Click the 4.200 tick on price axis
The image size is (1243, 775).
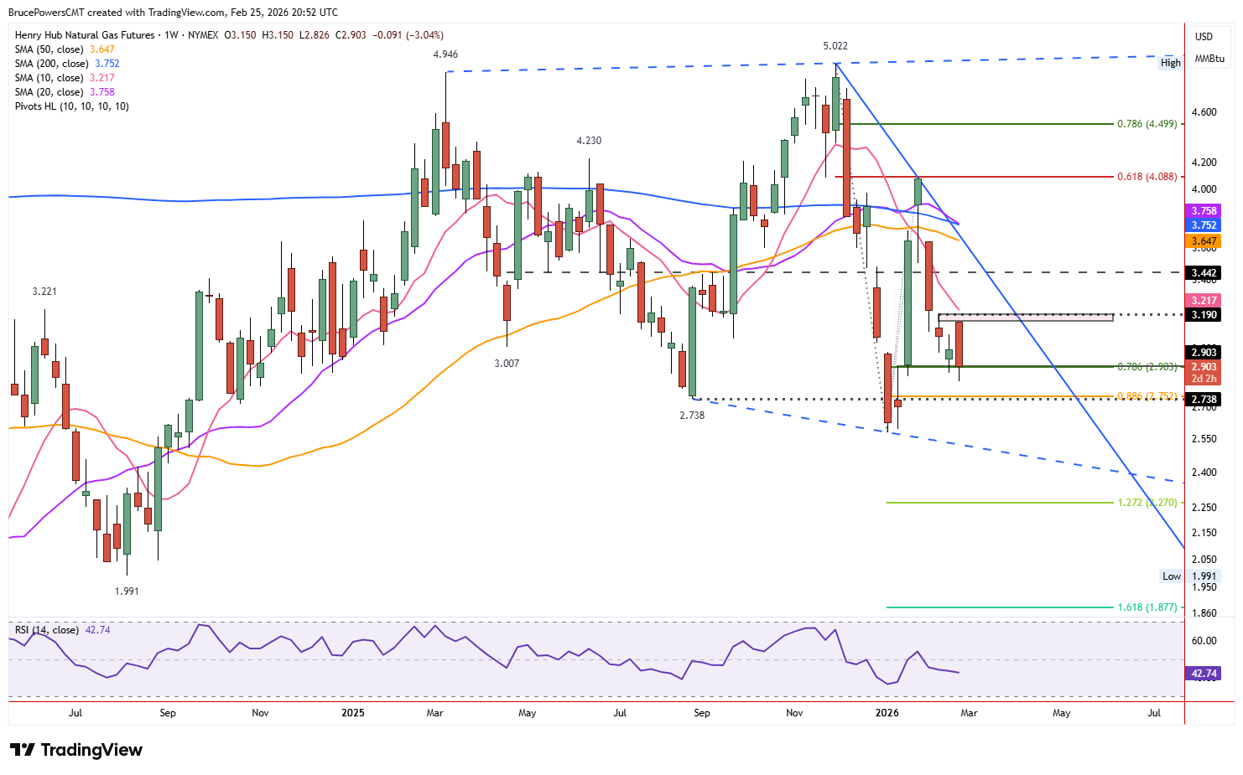click(x=1204, y=163)
